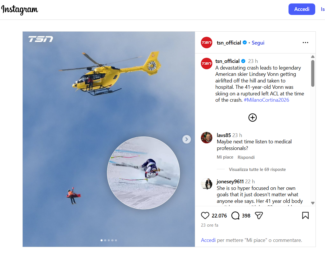The height and width of the screenshot is (258, 325).
Task: Go to next carousel image arrow
Action: 186,139
